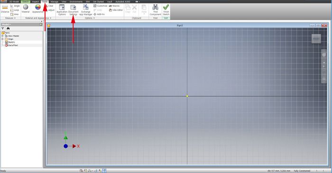Screen dimensions: 332x173
Task: Select Part1 root in browser
Action: click(6, 33)
